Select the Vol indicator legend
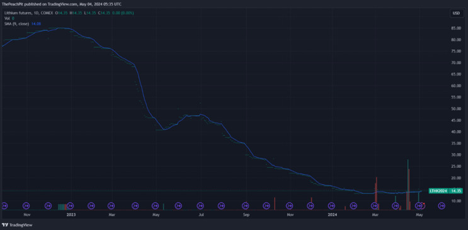468x230 pixels. coord(6,18)
